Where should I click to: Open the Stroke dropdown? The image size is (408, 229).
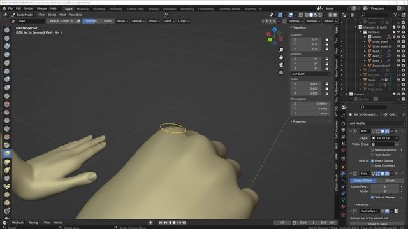click(154, 21)
